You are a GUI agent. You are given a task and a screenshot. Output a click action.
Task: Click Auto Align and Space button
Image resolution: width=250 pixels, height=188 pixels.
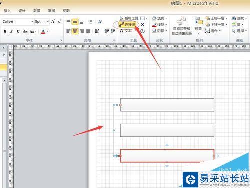[182, 26]
